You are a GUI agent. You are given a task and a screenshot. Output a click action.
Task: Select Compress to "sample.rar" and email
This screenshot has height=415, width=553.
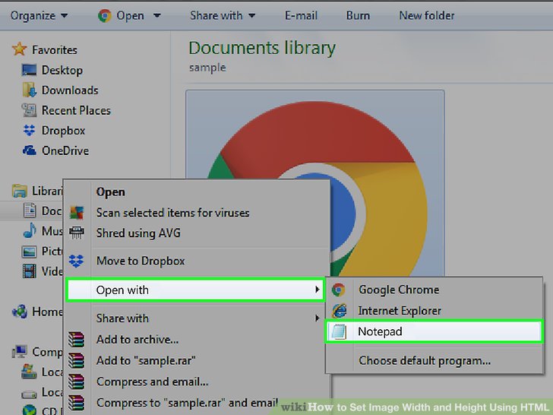pos(188,403)
